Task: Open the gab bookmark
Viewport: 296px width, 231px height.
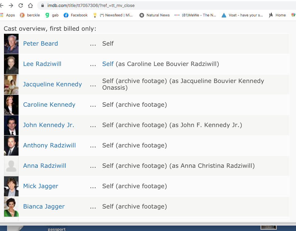Action: pyautogui.click(x=52, y=15)
